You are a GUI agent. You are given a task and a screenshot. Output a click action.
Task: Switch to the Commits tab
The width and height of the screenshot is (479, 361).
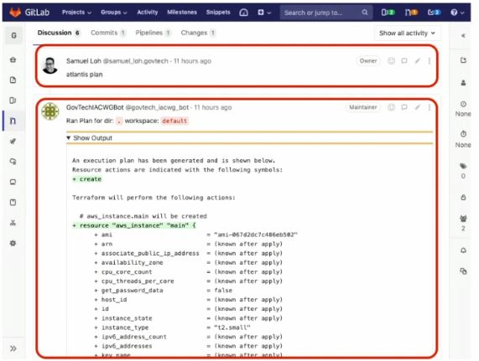108,33
